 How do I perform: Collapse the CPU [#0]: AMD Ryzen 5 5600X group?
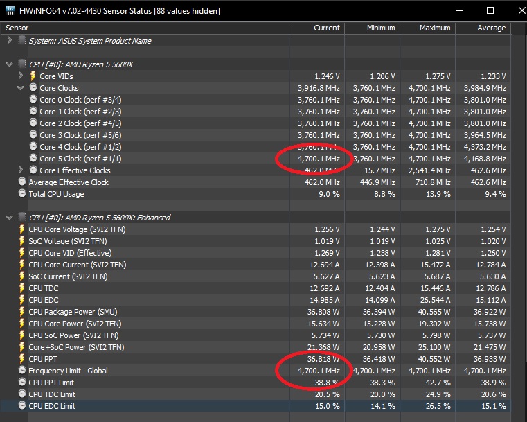pyautogui.click(x=10, y=64)
